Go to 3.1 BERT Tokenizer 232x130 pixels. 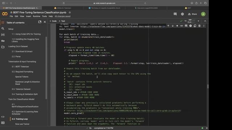pos(20,66)
